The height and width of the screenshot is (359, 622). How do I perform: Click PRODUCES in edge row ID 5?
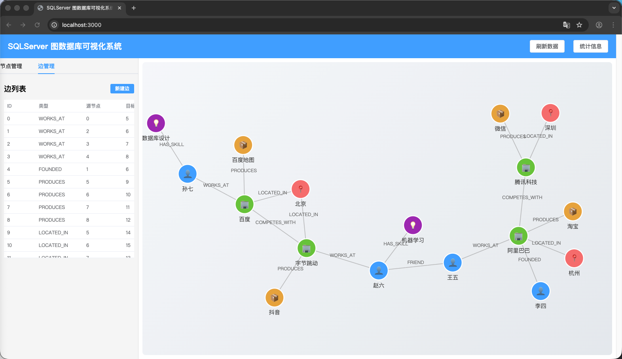point(52,182)
